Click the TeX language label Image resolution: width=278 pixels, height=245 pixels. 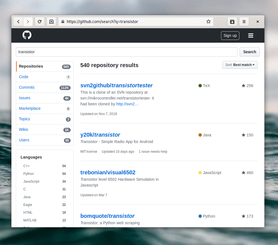click(206, 86)
